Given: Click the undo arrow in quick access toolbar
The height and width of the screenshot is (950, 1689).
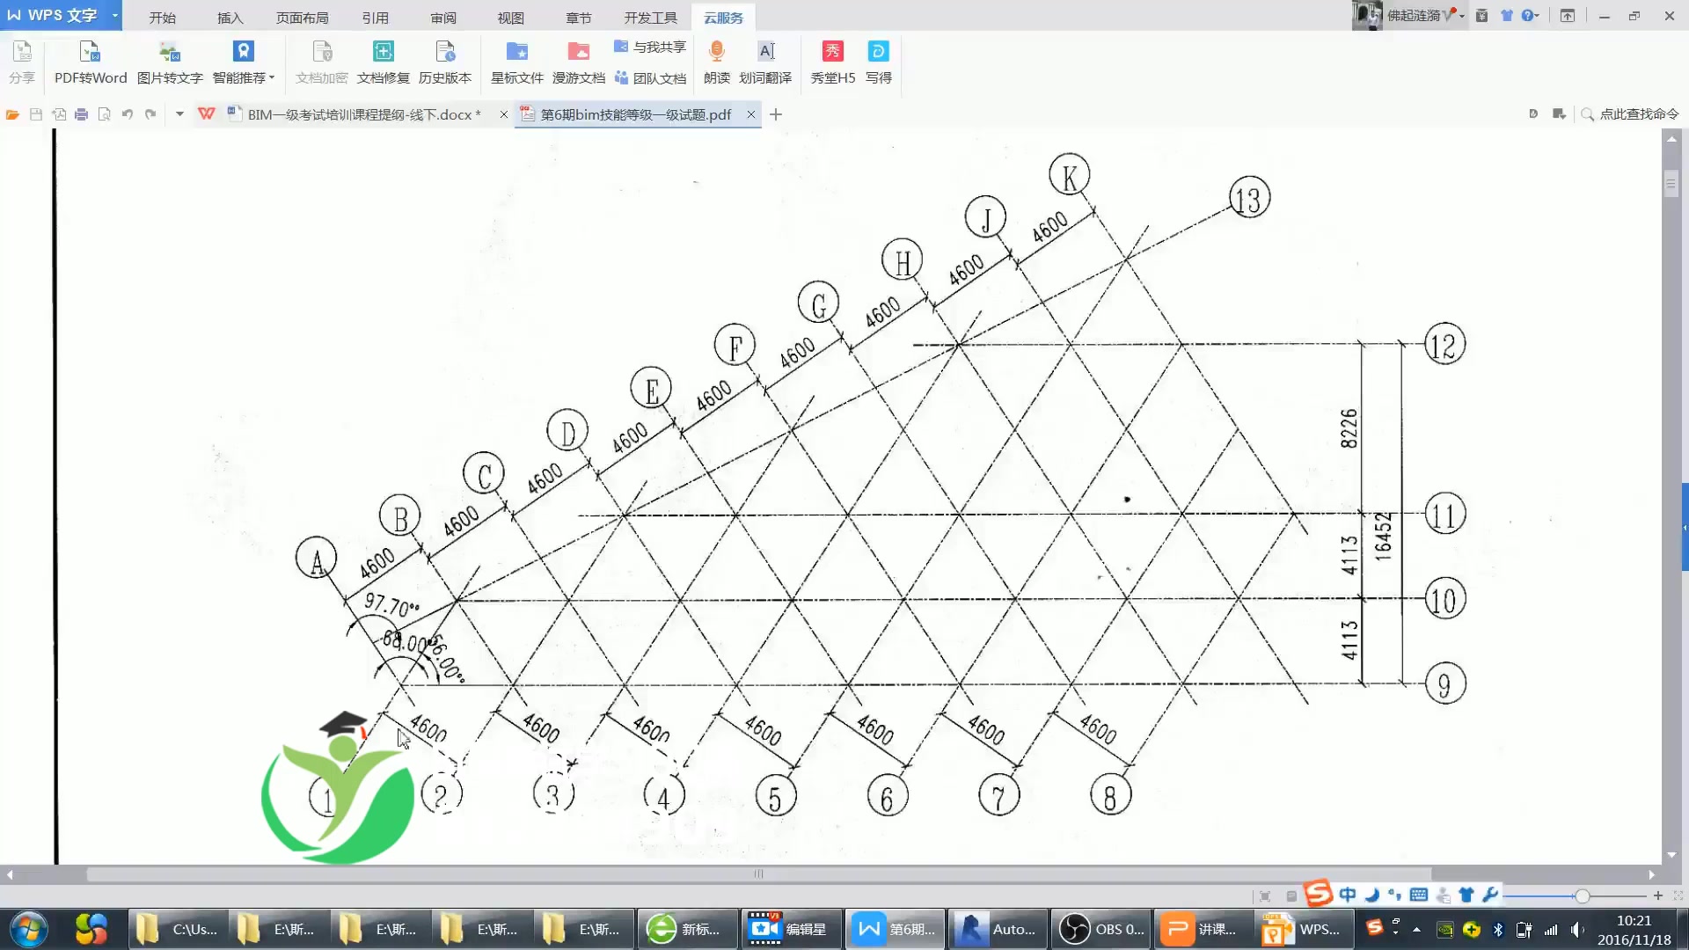Looking at the screenshot, I should click(x=128, y=114).
